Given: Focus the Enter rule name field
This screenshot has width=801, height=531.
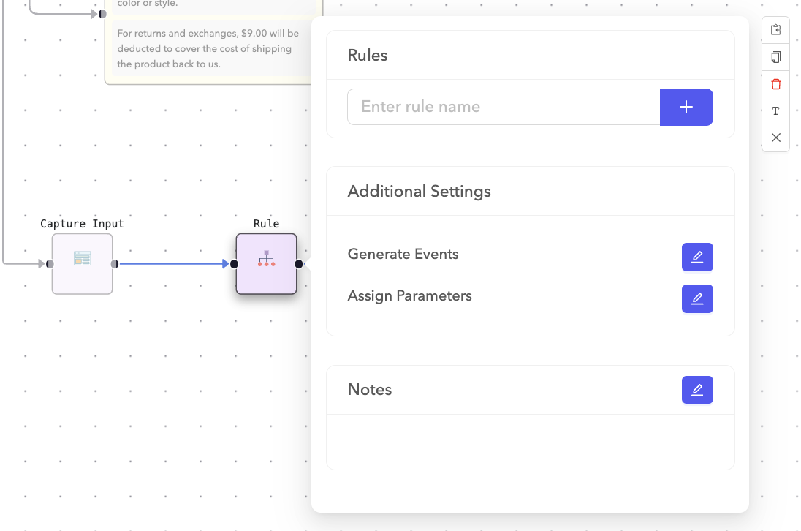Looking at the screenshot, I should (x=503, y=107).
